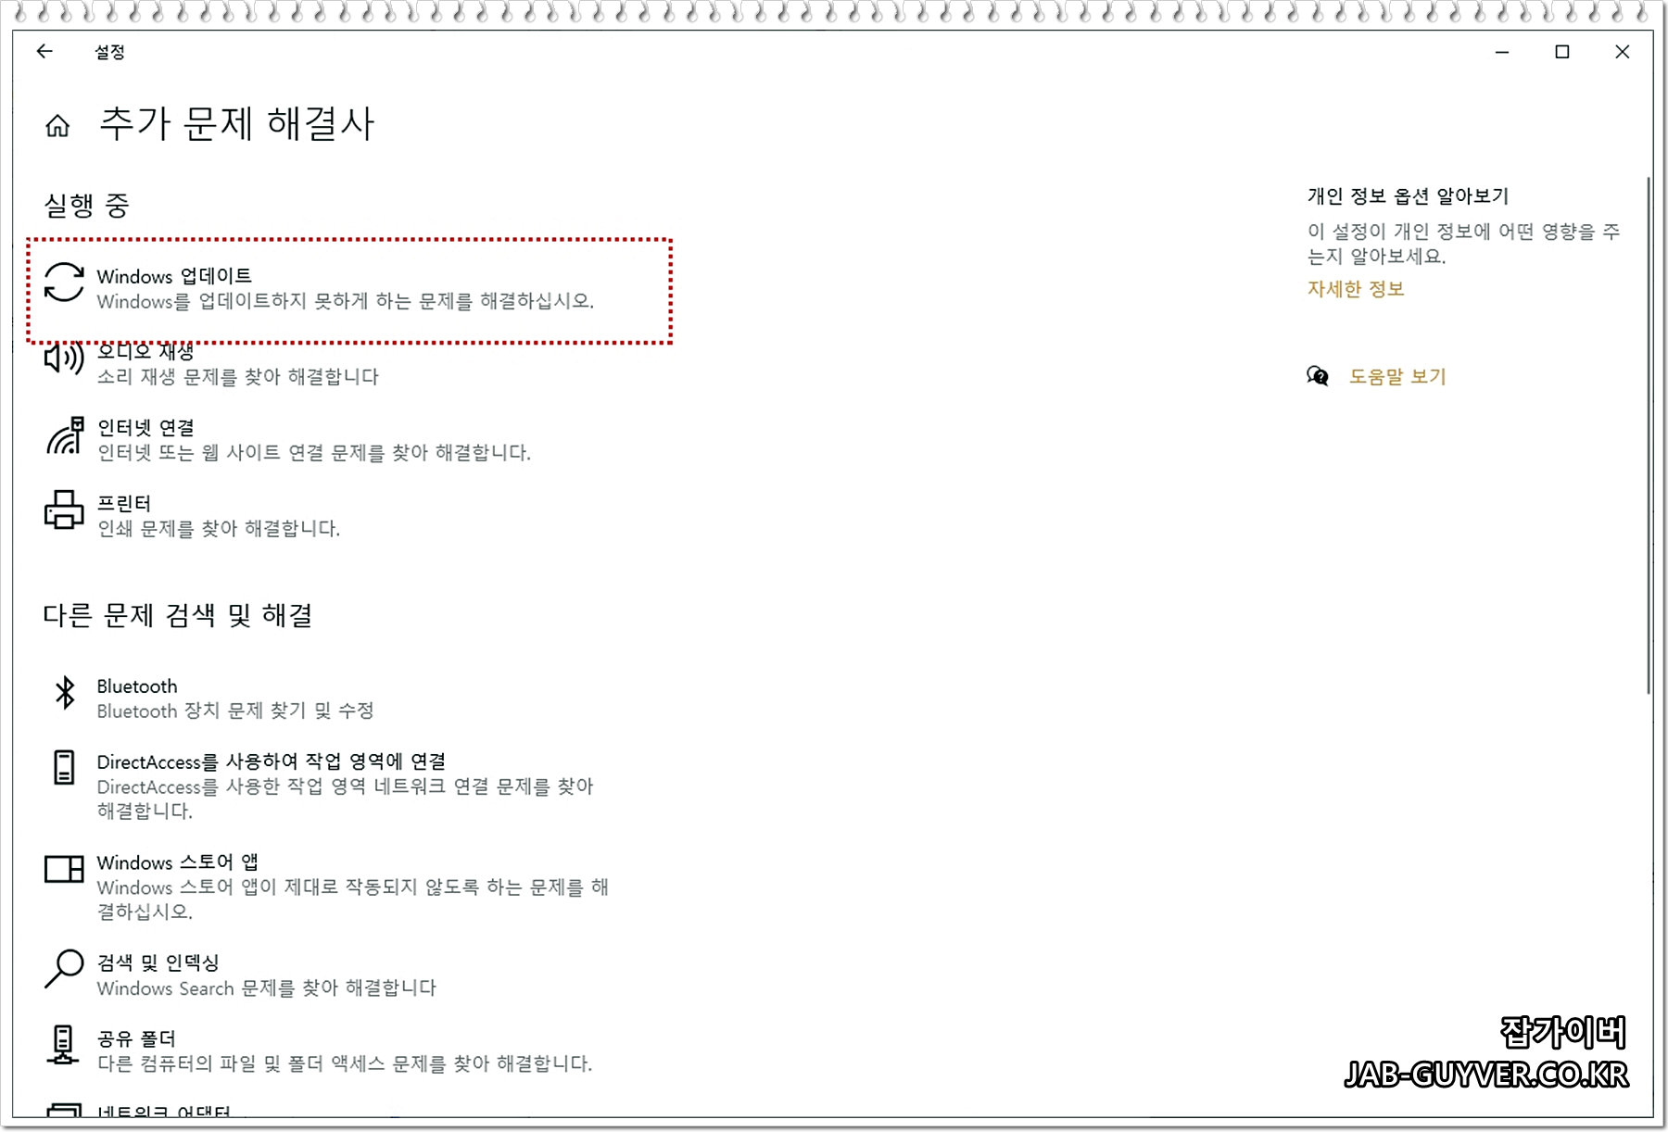This screenshot has height=1132, width=1668.
Task: Click '인쇄 문제를 찾아 해결합니다.' text
Action: click(219, 529)
